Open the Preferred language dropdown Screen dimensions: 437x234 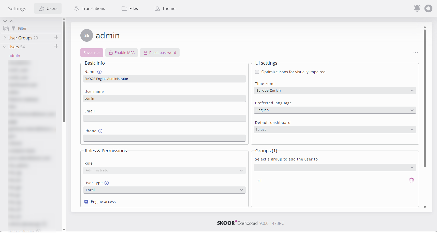click(x=335, y=110)
